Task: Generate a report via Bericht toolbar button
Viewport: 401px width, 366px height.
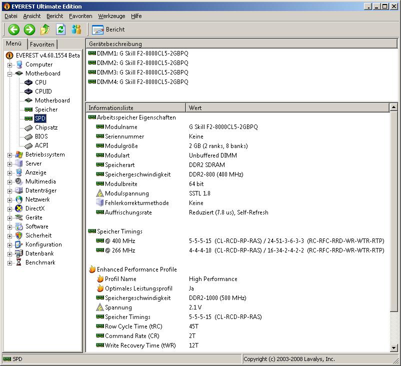Action: [108, 29]
